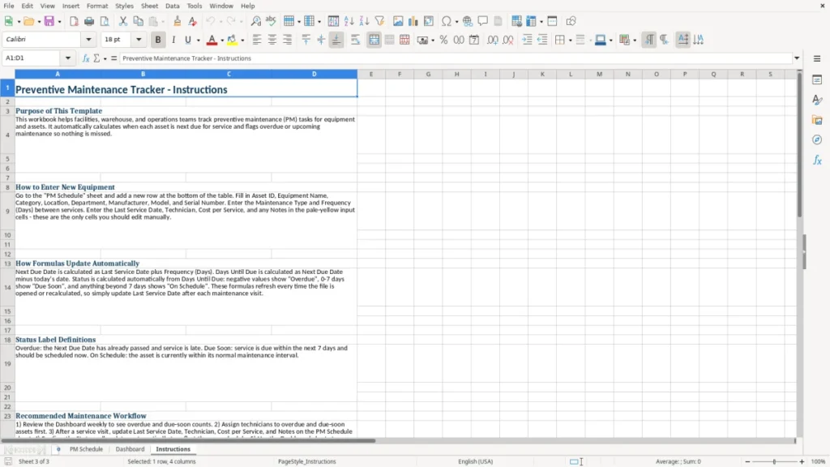Sort descending Z to A
Screen dimensions: 830x467
coord(364,21)
